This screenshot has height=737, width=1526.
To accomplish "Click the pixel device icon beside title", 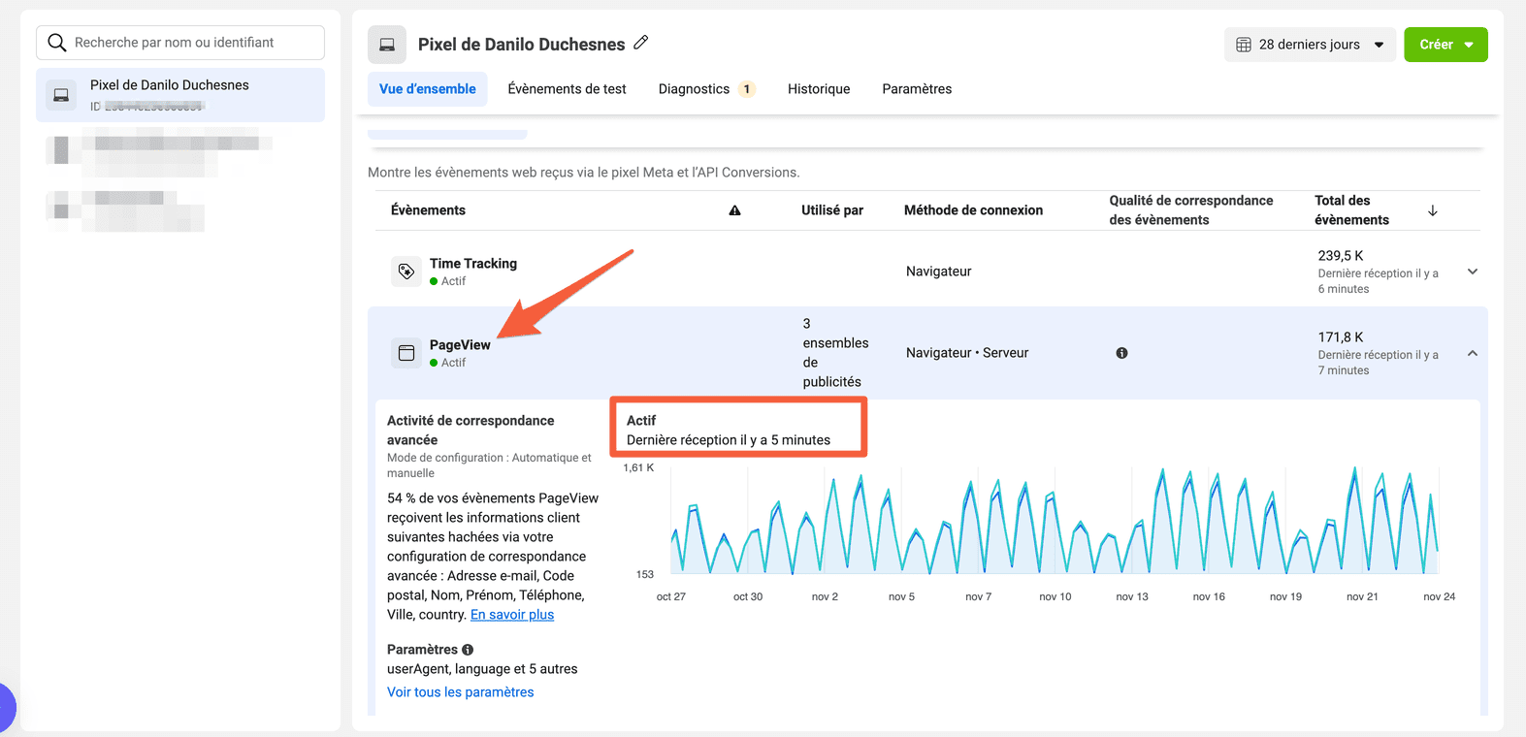I will pyautogui.click(x=387, y=45).
